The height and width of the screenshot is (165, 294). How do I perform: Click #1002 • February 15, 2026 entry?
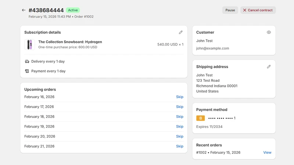pos(218,153)
